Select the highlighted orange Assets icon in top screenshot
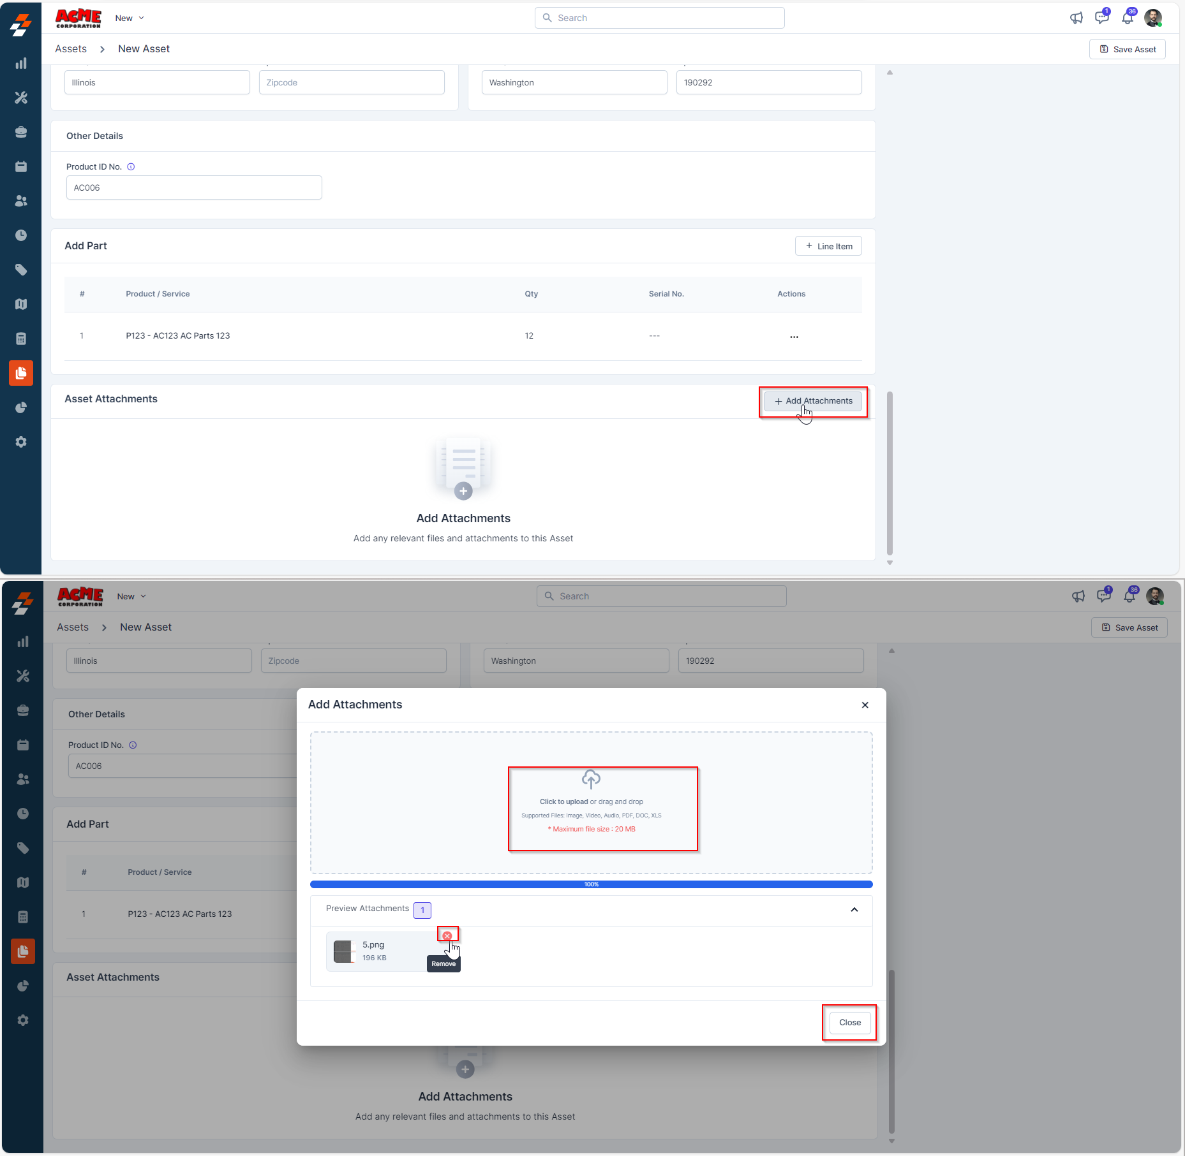Viewport: 1185px width, 1156px height. (21, 373)
